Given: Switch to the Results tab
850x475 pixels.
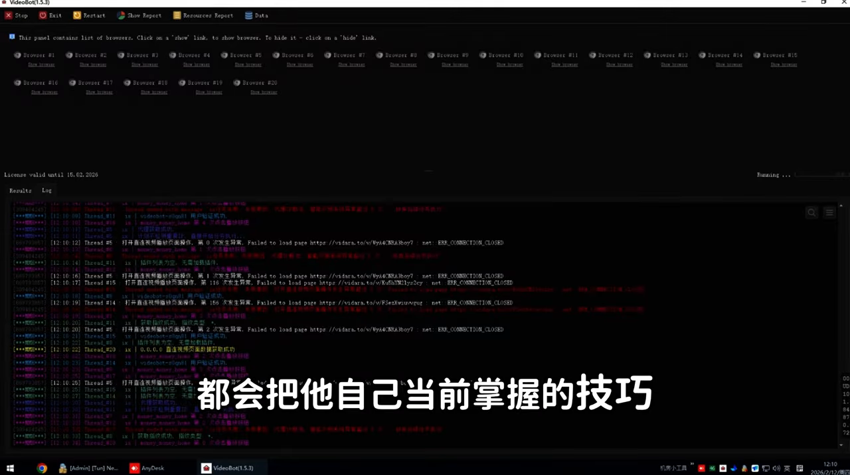Looking at the screenshot, I should pyautogui.click(x=21, y=190).
